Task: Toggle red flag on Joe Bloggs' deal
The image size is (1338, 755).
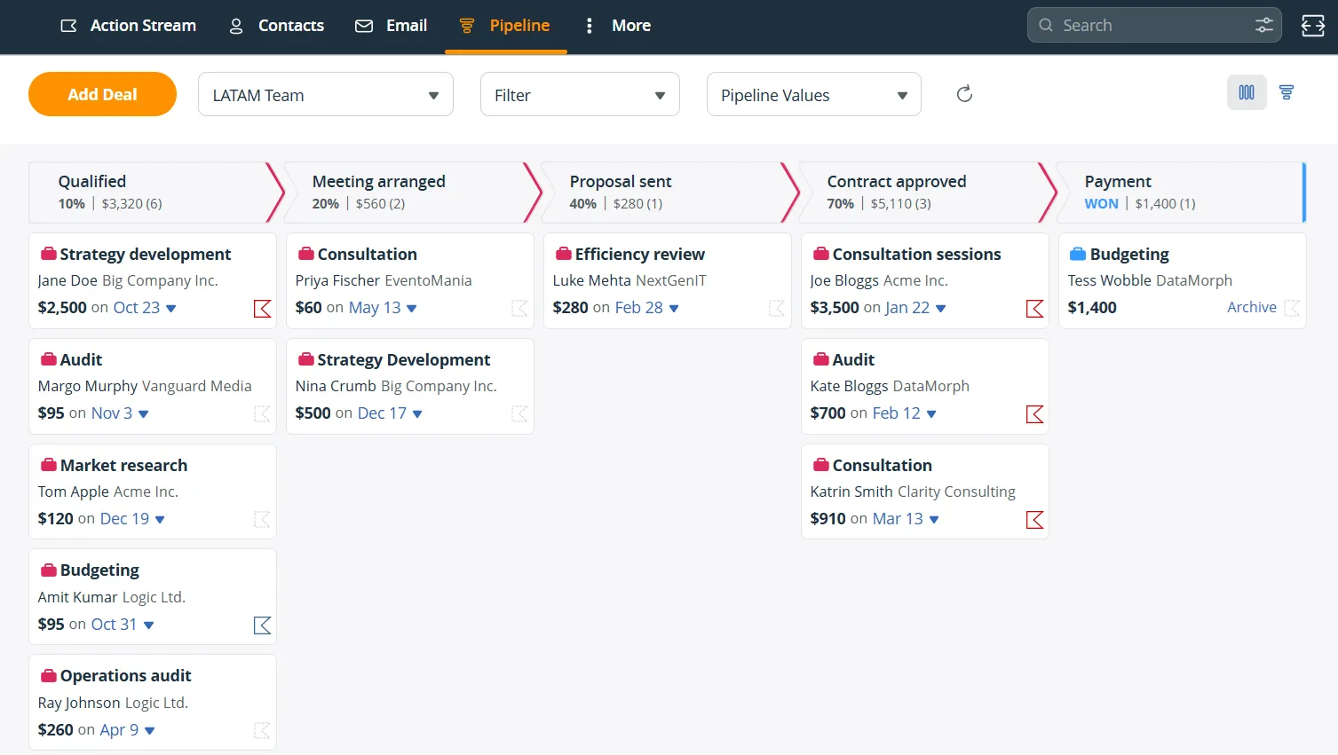Action: pos(1035,309)
